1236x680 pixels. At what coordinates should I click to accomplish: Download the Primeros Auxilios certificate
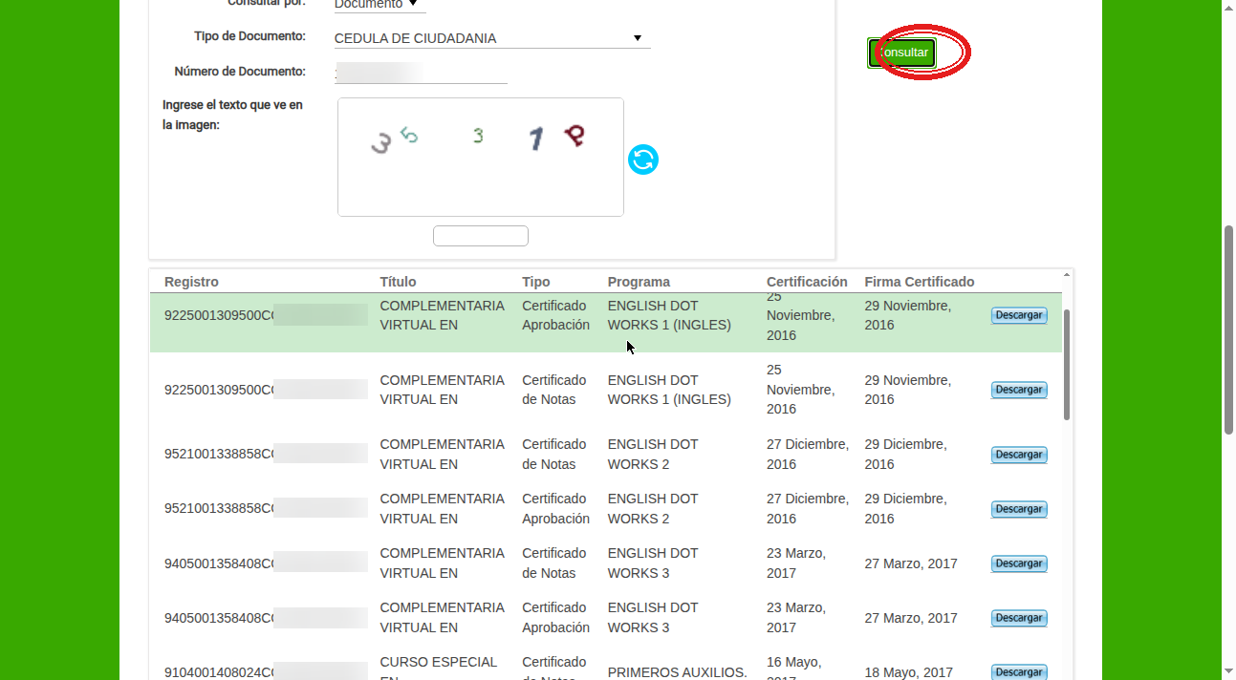(1019, 672)
